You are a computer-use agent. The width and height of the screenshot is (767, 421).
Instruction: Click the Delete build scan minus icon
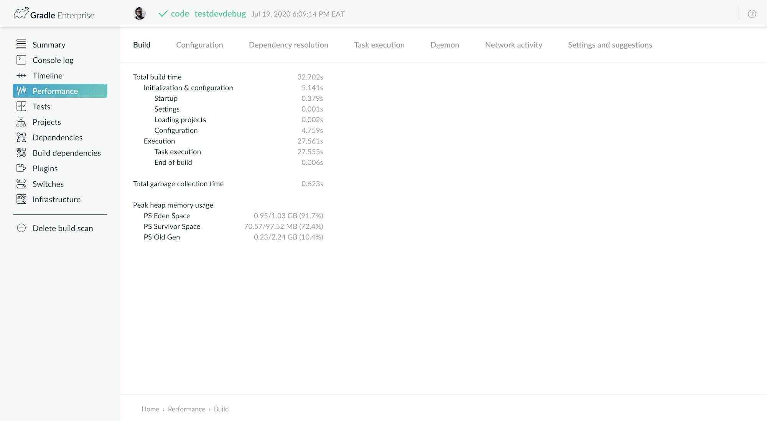(21, 228)
